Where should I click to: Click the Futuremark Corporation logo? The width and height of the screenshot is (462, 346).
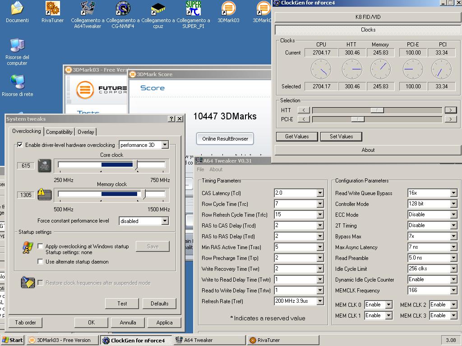(101, 90)
